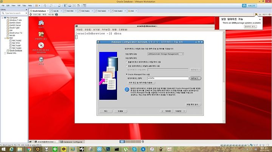The width and height of the screenshot is (272, 152).
Task: Select CentOS Client in library tree
Action: 15,23
